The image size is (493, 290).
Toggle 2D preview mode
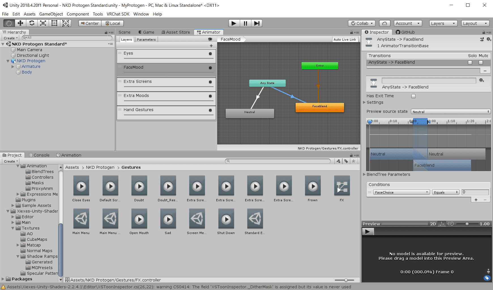pyautogui.click(x=433, y=224)
